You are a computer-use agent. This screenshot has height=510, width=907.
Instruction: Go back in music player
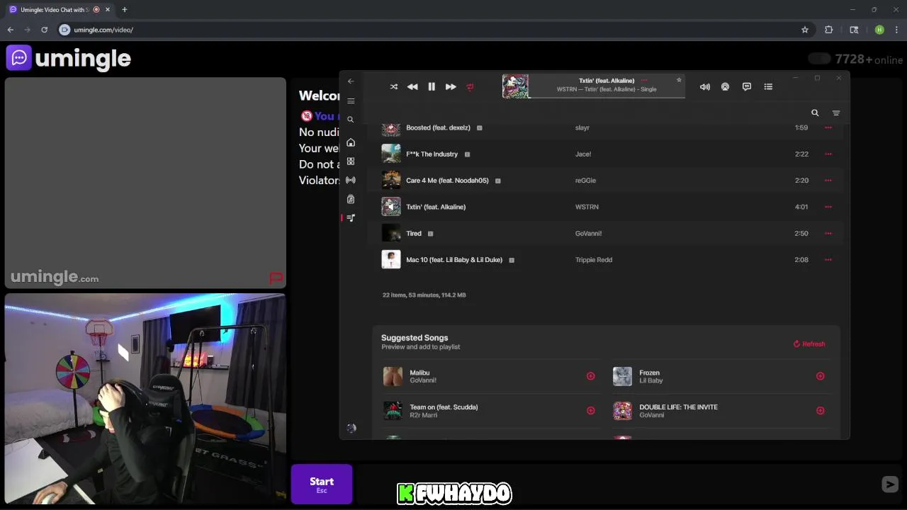tap(351, 81)
